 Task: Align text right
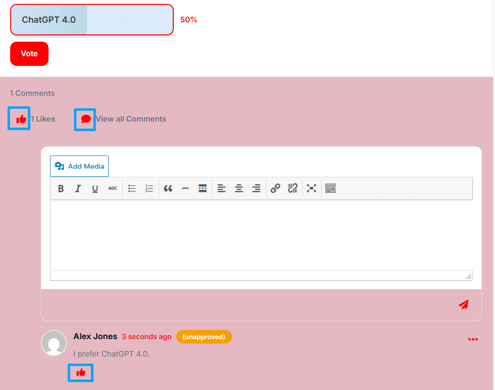pos(256,188)
